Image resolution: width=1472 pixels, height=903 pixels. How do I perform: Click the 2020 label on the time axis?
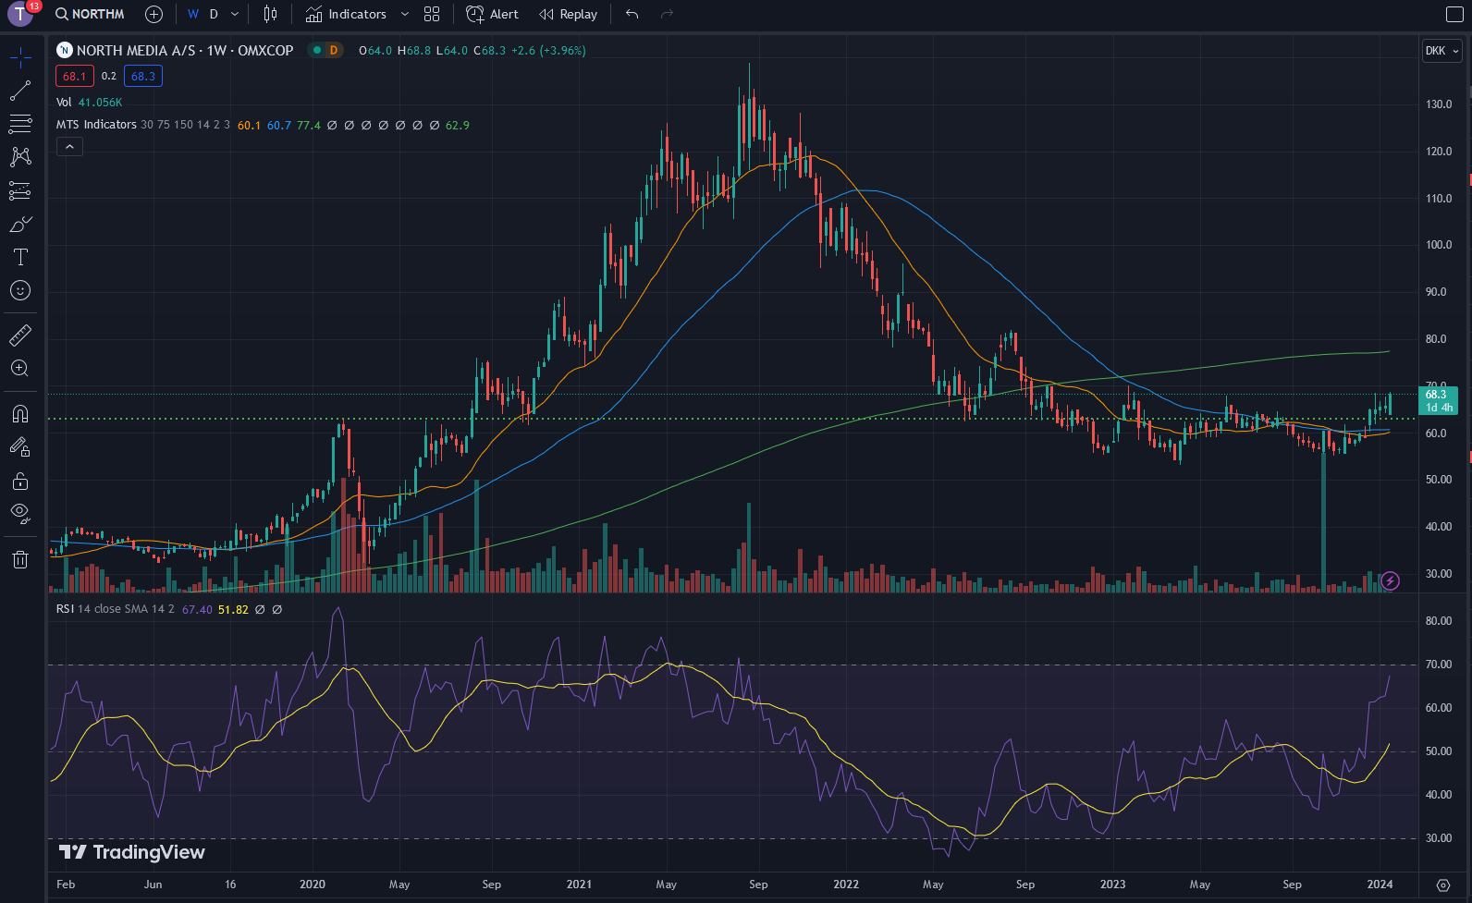click(313, 885)
